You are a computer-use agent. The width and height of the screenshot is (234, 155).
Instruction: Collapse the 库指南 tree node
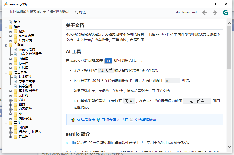[6, 45]
